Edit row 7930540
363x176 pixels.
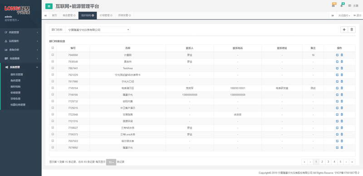(x=337, y=62)
